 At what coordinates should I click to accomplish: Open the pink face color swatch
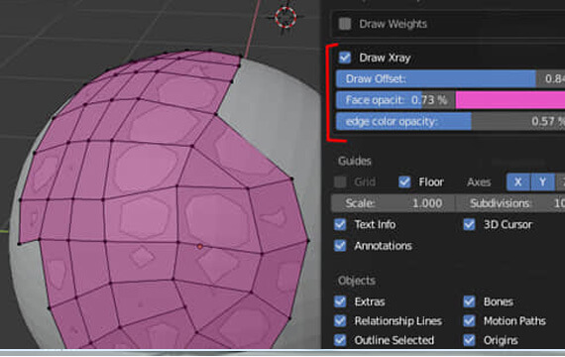tap(510, 100)
